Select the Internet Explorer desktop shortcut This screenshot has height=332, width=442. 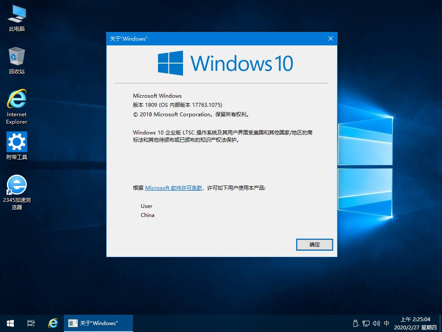coord(17,107)
